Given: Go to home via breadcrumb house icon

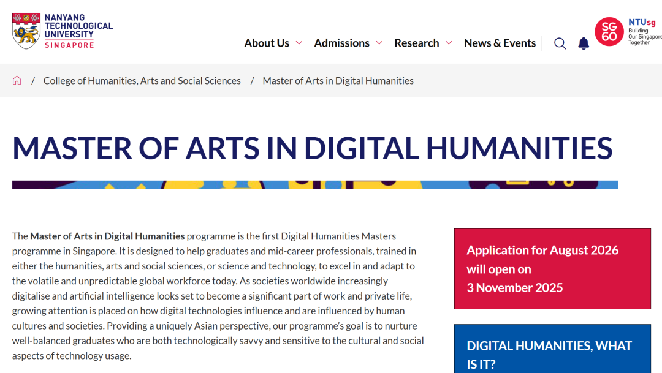Looking at the screenshot, I should point(17,81).
